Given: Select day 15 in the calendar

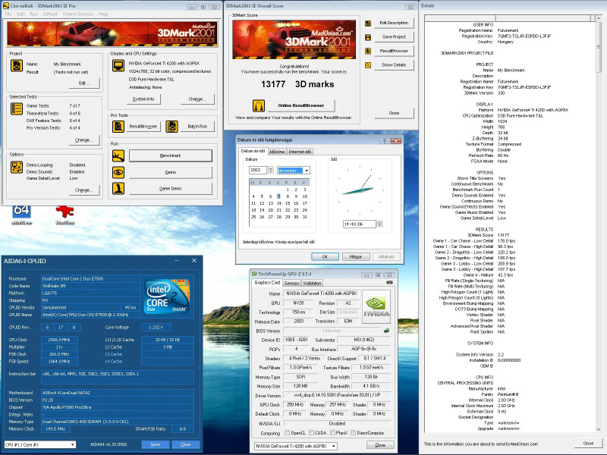Looking at the screenshot, I should tap(288, 203).
